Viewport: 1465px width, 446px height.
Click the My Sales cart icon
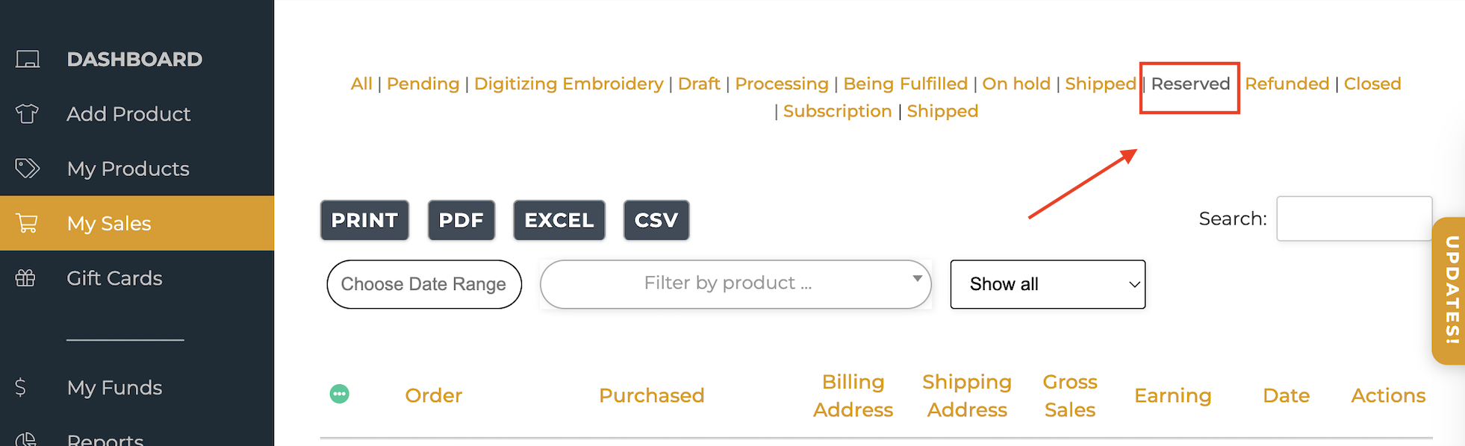pyautogui.click(x=27, y=223)
